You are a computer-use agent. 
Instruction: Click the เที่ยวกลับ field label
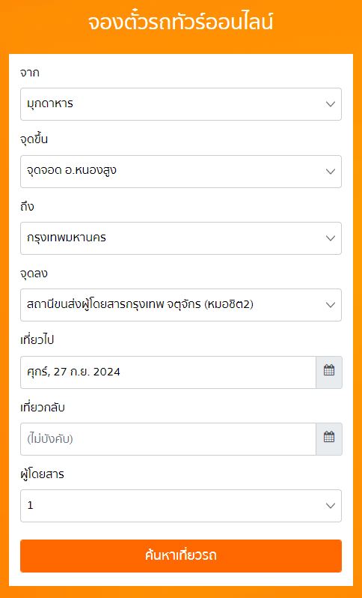click(x=43, y=408)
